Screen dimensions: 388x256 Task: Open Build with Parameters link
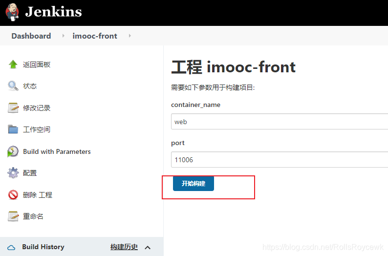57,151
